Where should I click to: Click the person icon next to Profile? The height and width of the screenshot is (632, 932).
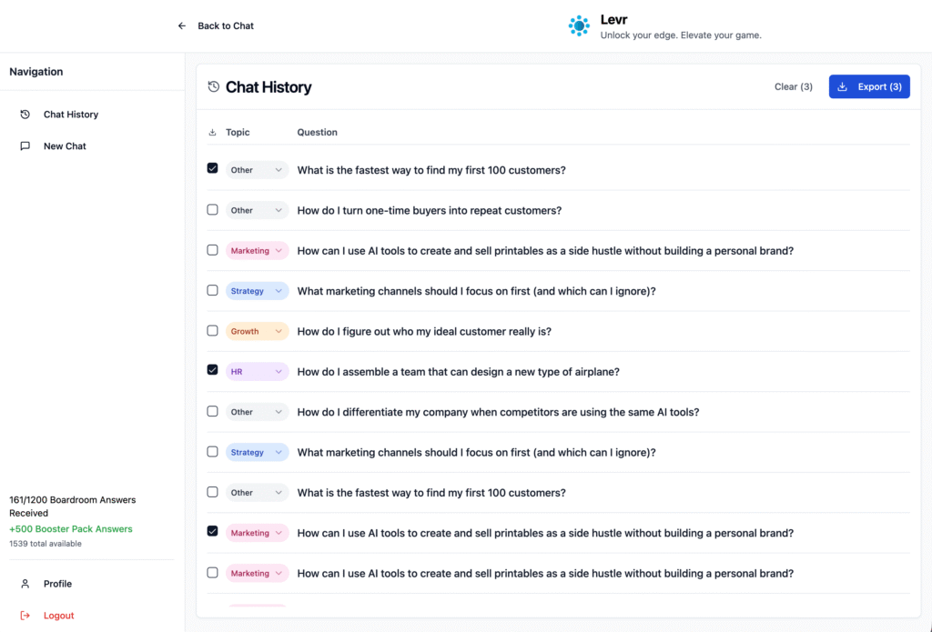pyautogui.click(x=25, y=584)
